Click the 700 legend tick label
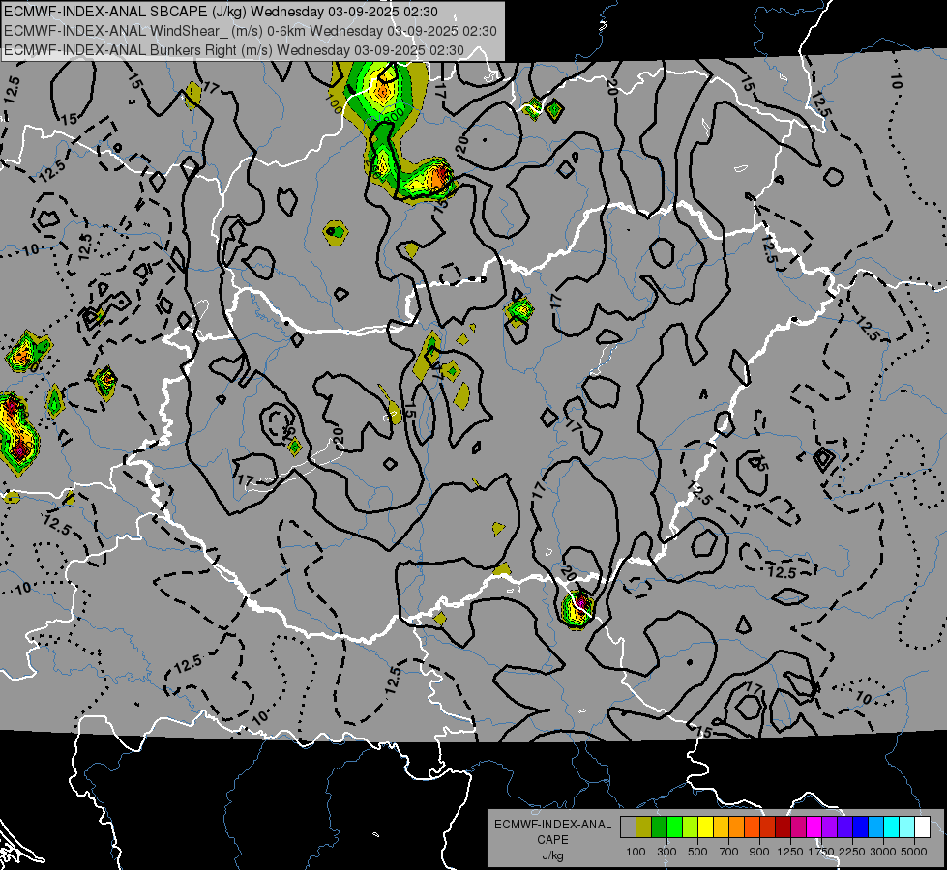The height and width of the screenshot is (870, 947). click(729, 852)
